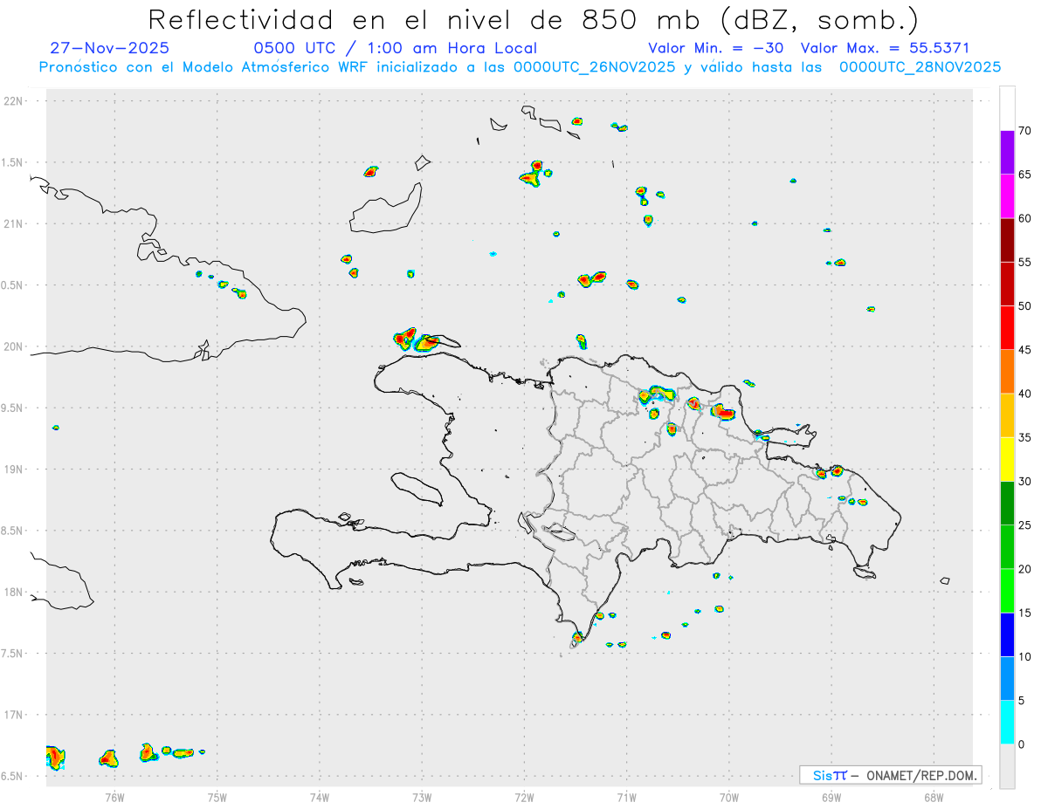Click the bright red 45-50 dBZ colorbar segment
Viewport: 1048px width, 809px height.
[x=1007, y=328]
